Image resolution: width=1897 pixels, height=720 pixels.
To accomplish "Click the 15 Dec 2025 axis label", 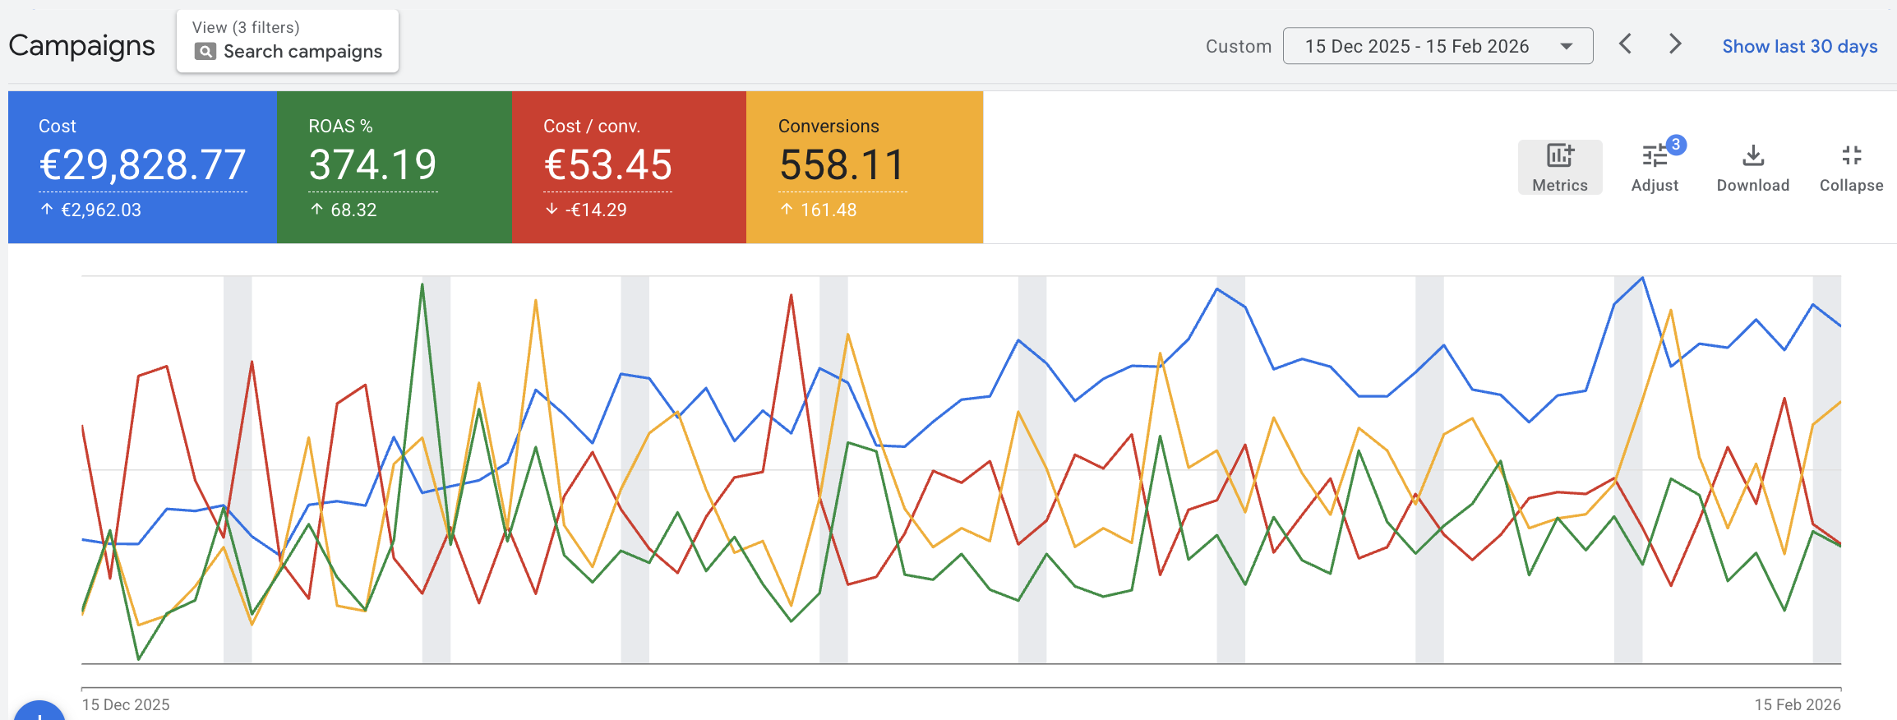I will coord(126,704).
